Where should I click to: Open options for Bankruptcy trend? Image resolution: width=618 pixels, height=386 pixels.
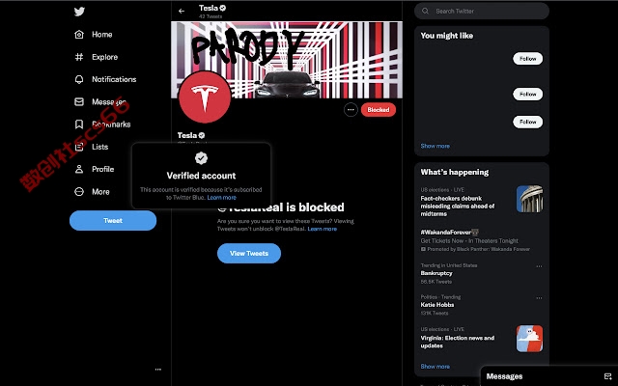(x=539, y=266)
